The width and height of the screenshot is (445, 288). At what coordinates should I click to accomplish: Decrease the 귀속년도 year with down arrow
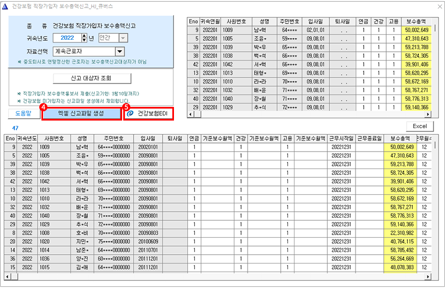click(x=85, y=40)
